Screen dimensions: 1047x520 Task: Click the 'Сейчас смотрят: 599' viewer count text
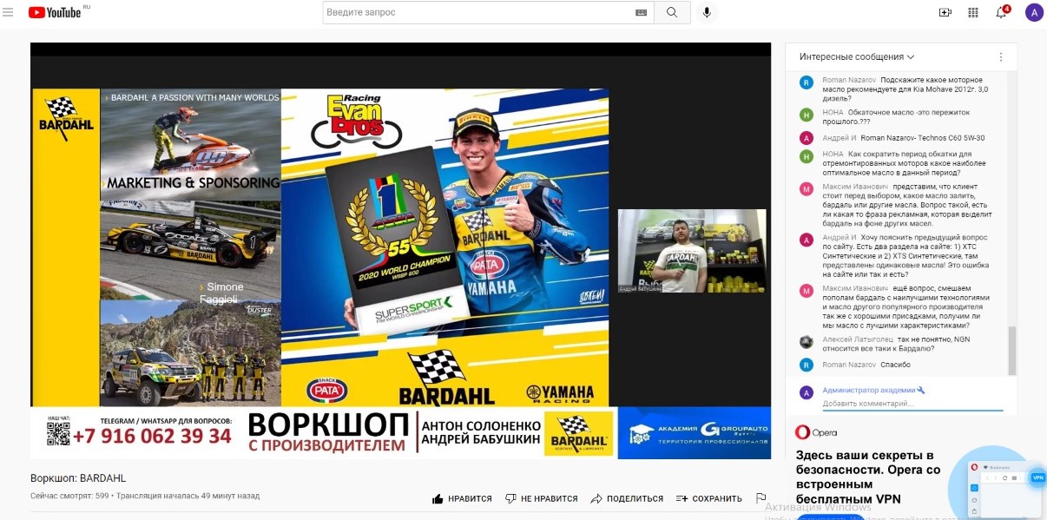click(69, 497)
